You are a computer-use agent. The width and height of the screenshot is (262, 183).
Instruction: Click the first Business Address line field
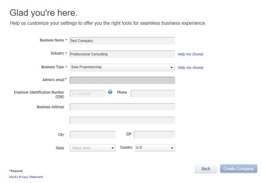click(122, 107)
